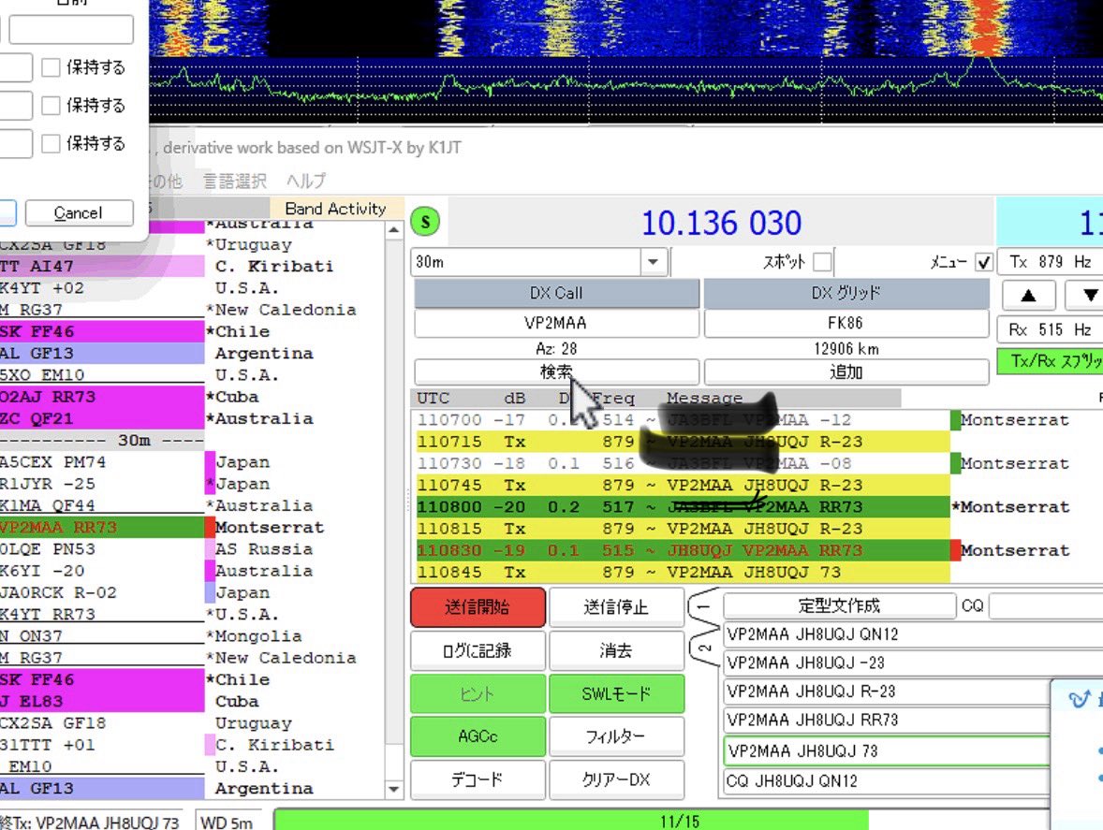The height and width of the screenshot is (830, 1103).
Task: Click the DX grid field with FK86
Action: tap(846, 323)
